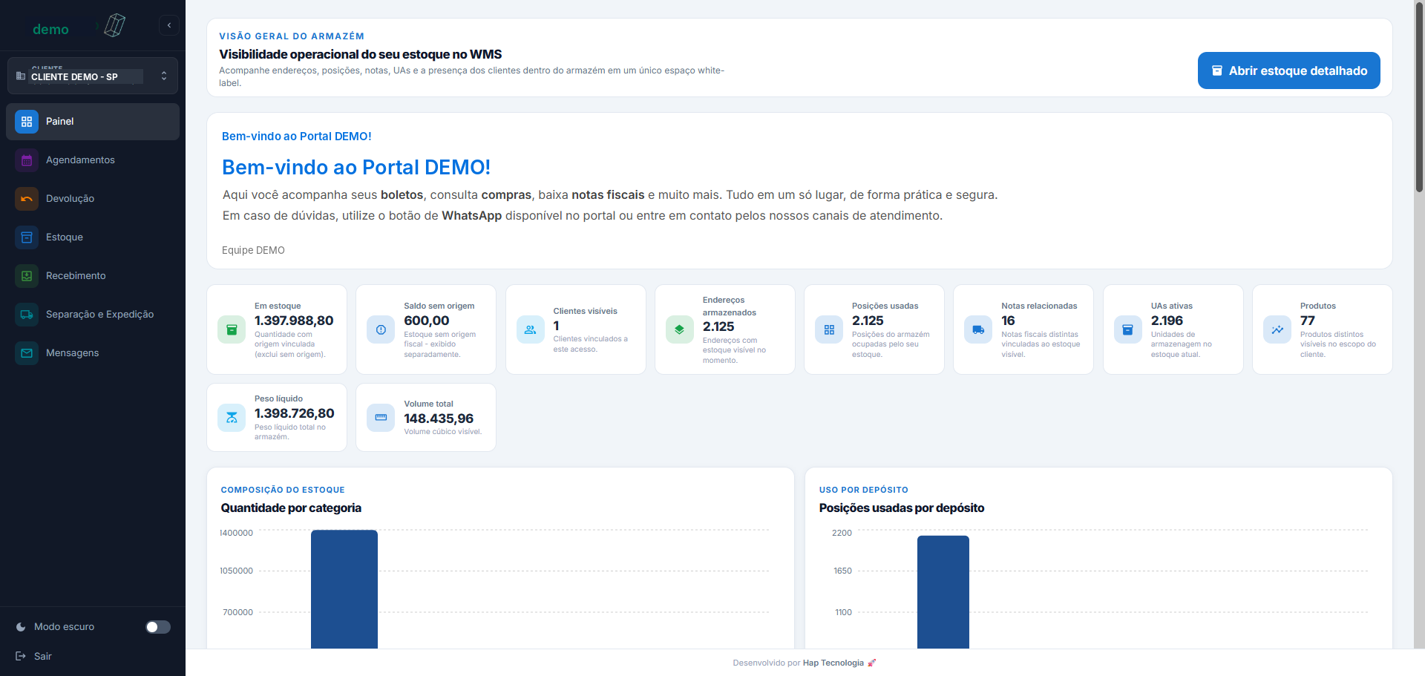The width and height of the screenshot is (1425, 676).
Task: Open the Devolução menu item
Action: pos(93,199)
